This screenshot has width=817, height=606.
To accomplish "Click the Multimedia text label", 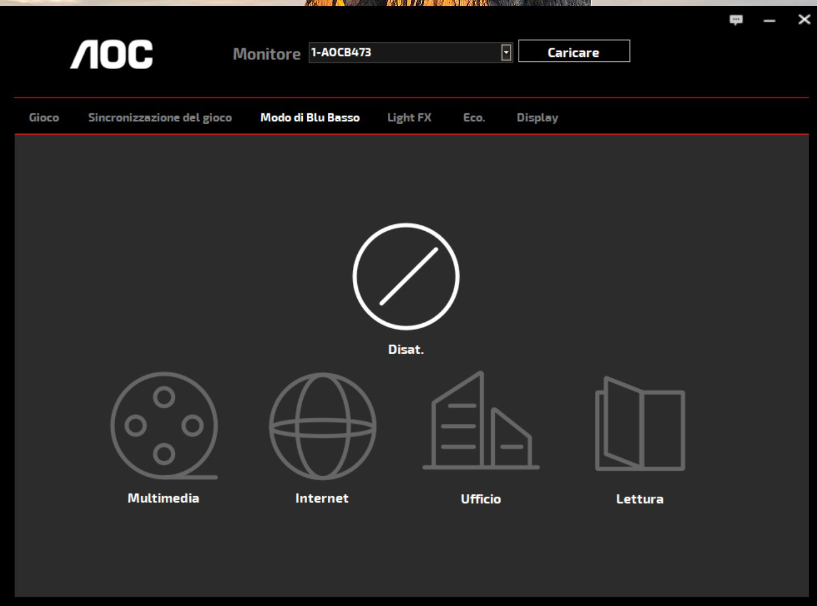I will (x=163, y=499).
